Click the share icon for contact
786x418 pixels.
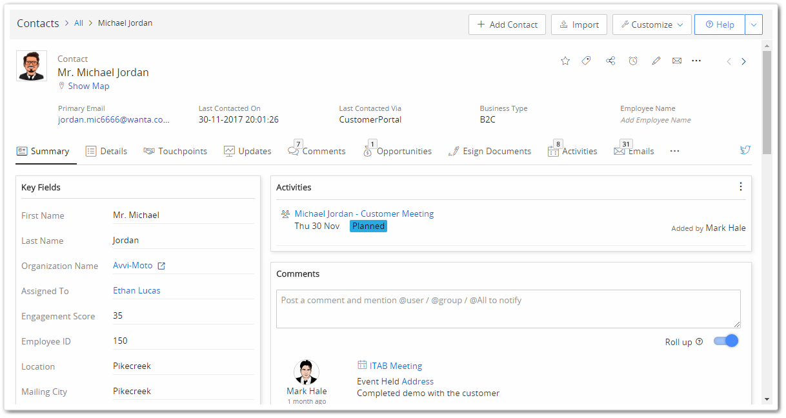tap(610, 61)
